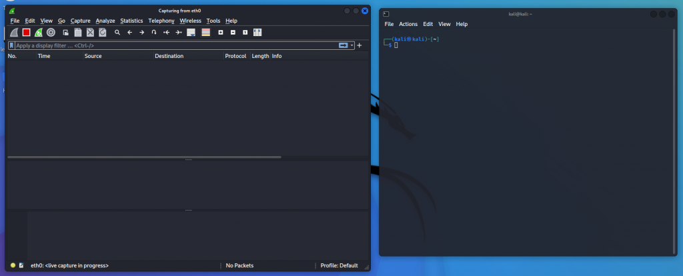Sort by the No. column header
Viewport: 683px width, 276px height.
point(21,56)
